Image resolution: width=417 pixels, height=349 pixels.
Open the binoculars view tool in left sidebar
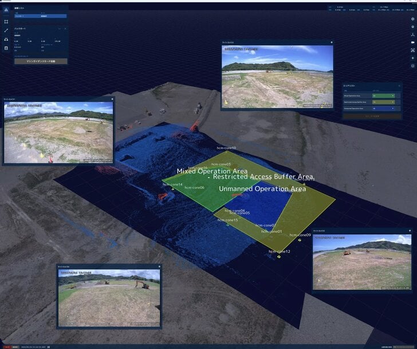click(6, 39)
